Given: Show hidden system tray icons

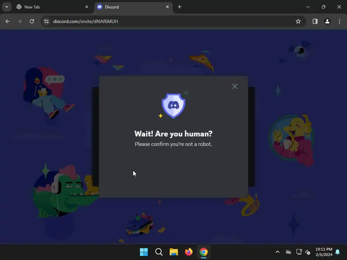Looking at the screenshot, I should (278, 252).
